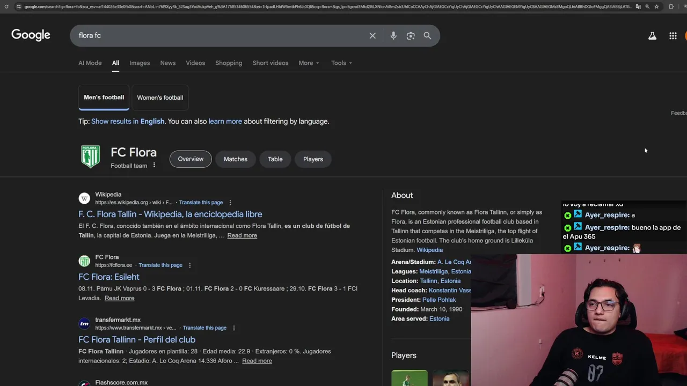Switch to Shopping tab
687x386 pixels.
coord(229,63)
